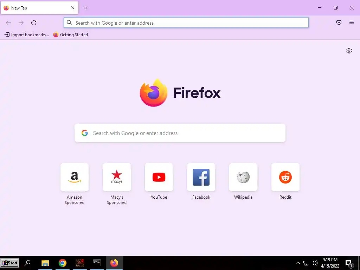Open the Wikipedia shortcut tile
This screenshot has width=360, height=270.
click(243, 177)
